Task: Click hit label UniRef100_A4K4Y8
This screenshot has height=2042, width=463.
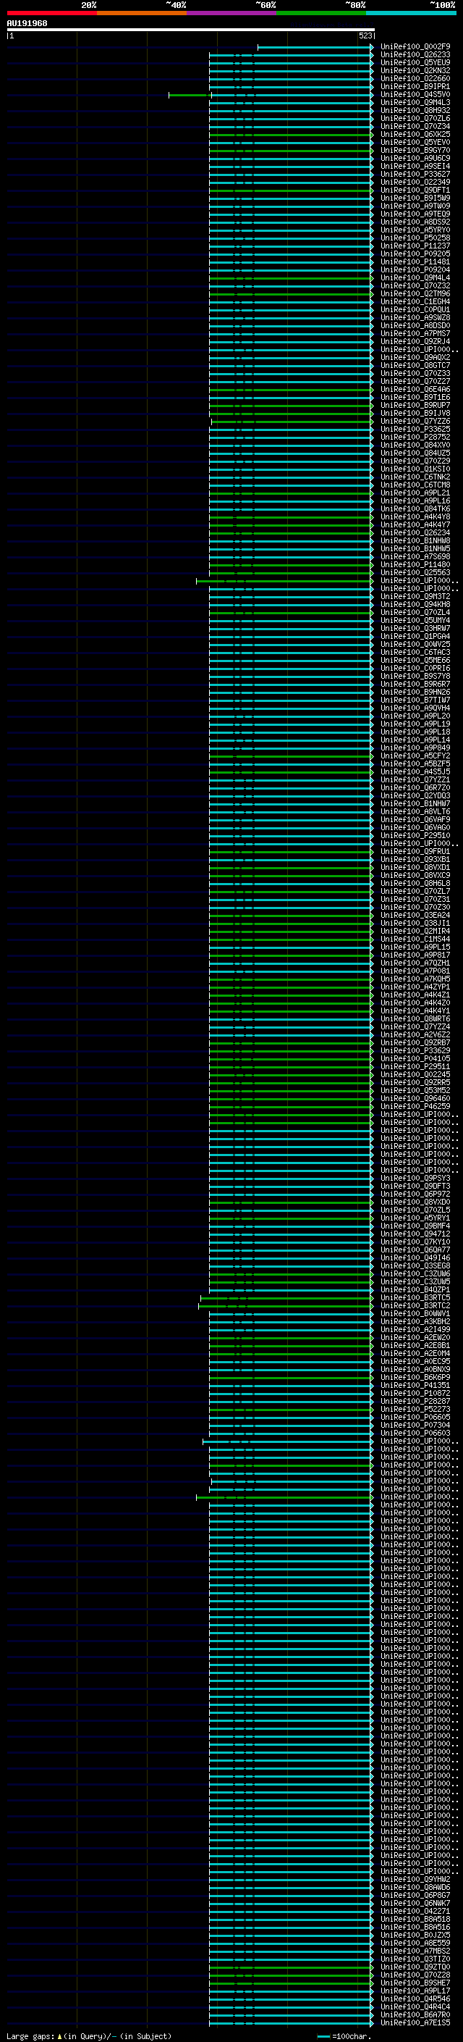Action: tap(415, 517)
